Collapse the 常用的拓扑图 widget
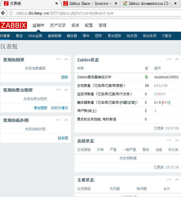181x197 pixels. pyautogui.click(x=66, y=120)
